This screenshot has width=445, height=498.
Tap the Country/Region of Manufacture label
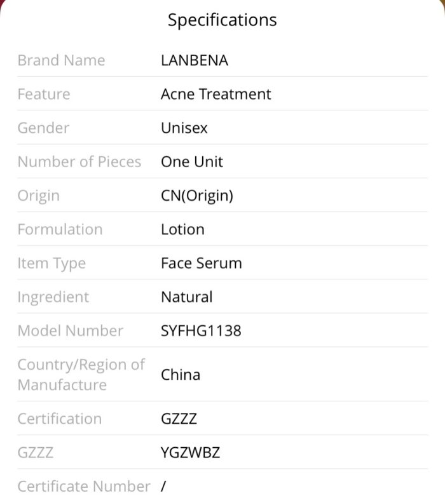click(81, 375)
